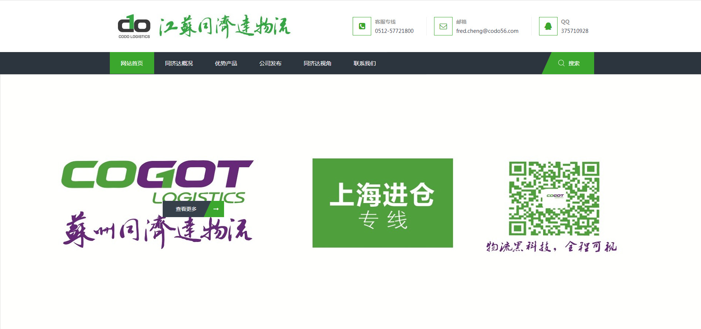Image resolution: width=701 pixels, height=329 pixels.
Task: Click the 江苏同济达物流 calligraphy title
Action: point(225,27)
